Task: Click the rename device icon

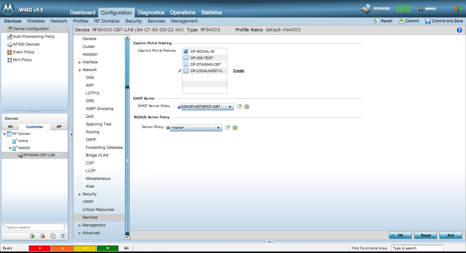Action: (x=63, y=236)
